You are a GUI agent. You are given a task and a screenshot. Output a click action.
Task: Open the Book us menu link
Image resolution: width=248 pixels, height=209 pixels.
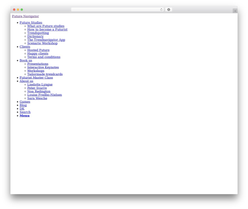click(x=26, y=60)
